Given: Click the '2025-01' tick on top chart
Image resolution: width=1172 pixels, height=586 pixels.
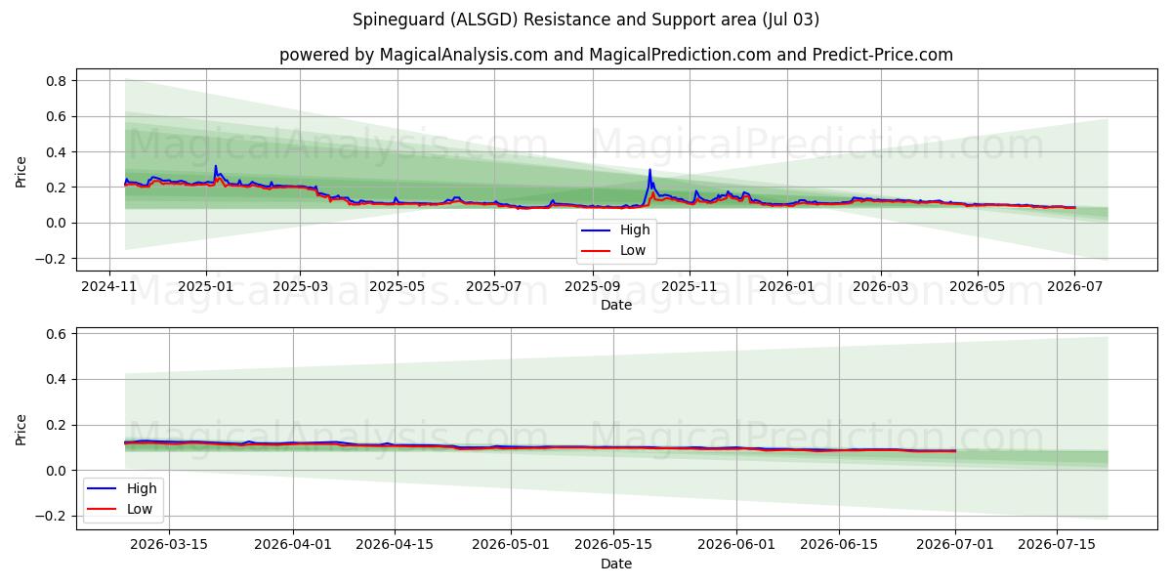Looking at the screenshot, I should tap(206, 287).
